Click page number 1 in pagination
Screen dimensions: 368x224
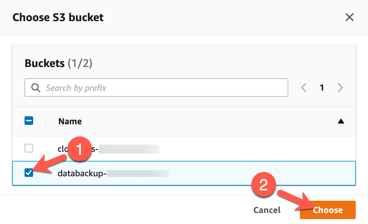(322, 88)
